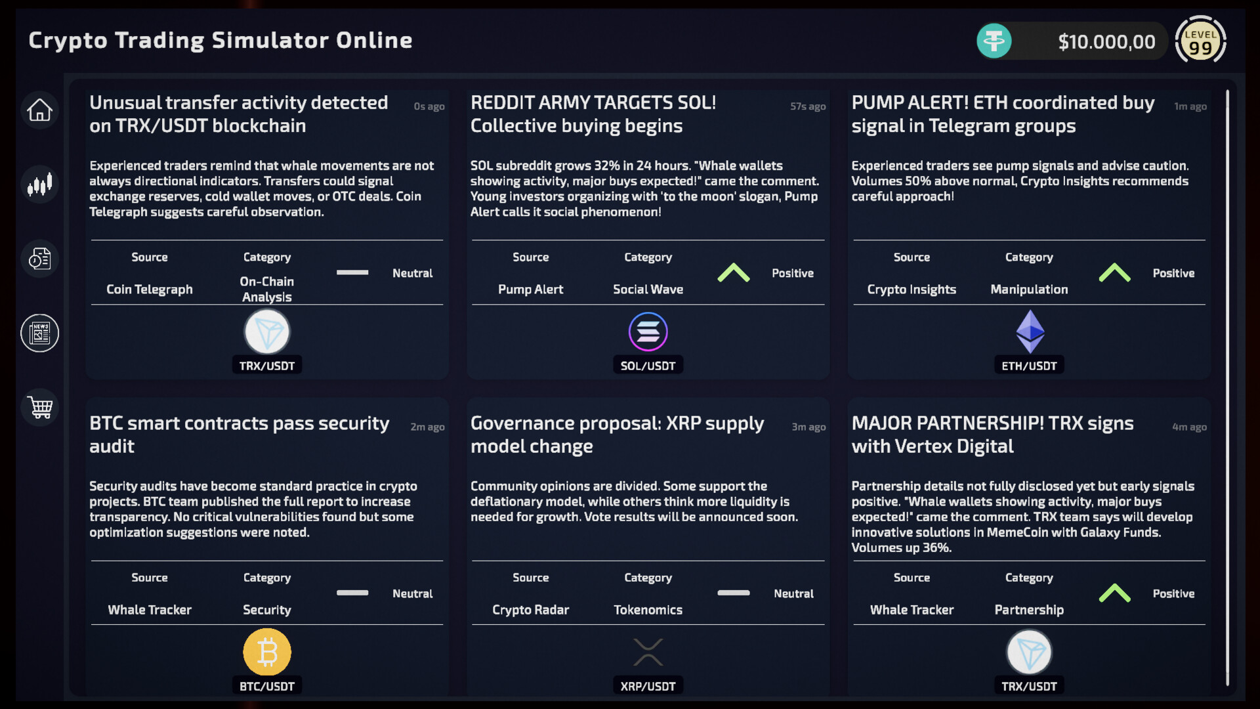This screenshot has height=709, width=1260.
Task: Open the candlestick trading chart icon
Action: click(x=39, y=184)
